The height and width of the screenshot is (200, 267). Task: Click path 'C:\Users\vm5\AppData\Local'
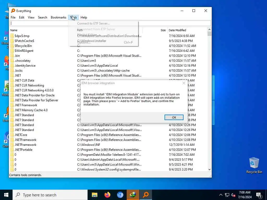tap(98, 65)
